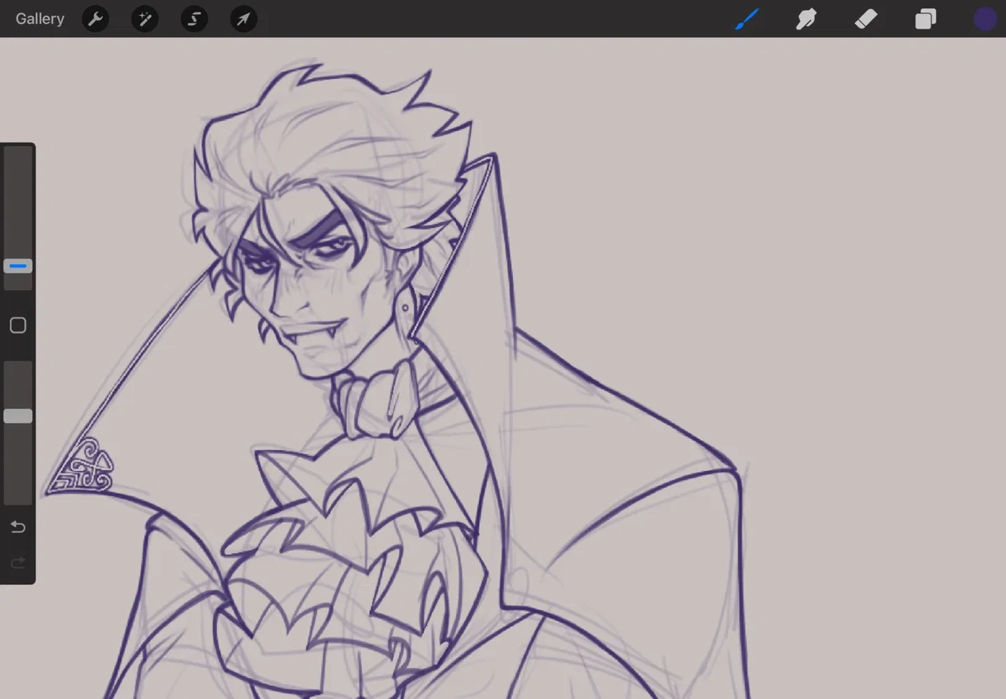Open the active color picker
Screen dimensions: 1006x699
point(985,18)
